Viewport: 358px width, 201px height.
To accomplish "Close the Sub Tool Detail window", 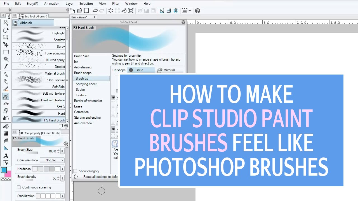I will 183,22.
